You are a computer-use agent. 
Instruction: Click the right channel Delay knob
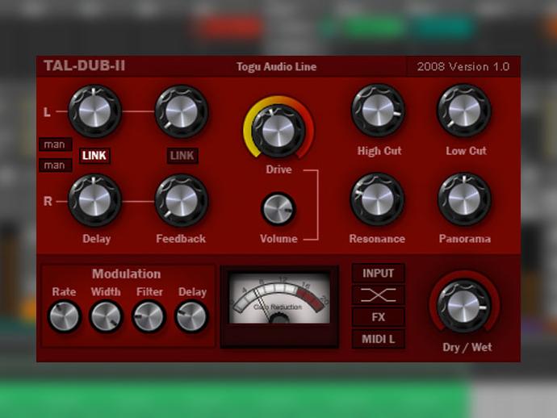coord(94,200)
